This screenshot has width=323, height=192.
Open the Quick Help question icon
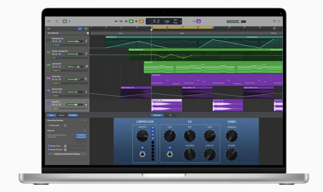pos(57,21)
